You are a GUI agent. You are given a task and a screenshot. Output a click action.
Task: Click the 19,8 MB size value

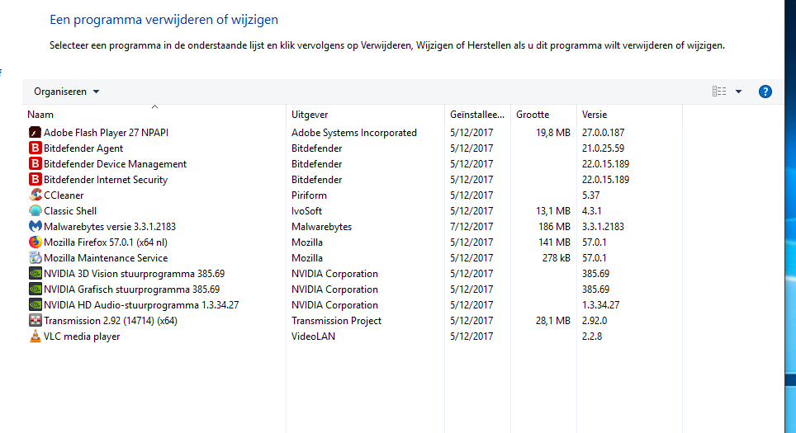pos(553,133)
